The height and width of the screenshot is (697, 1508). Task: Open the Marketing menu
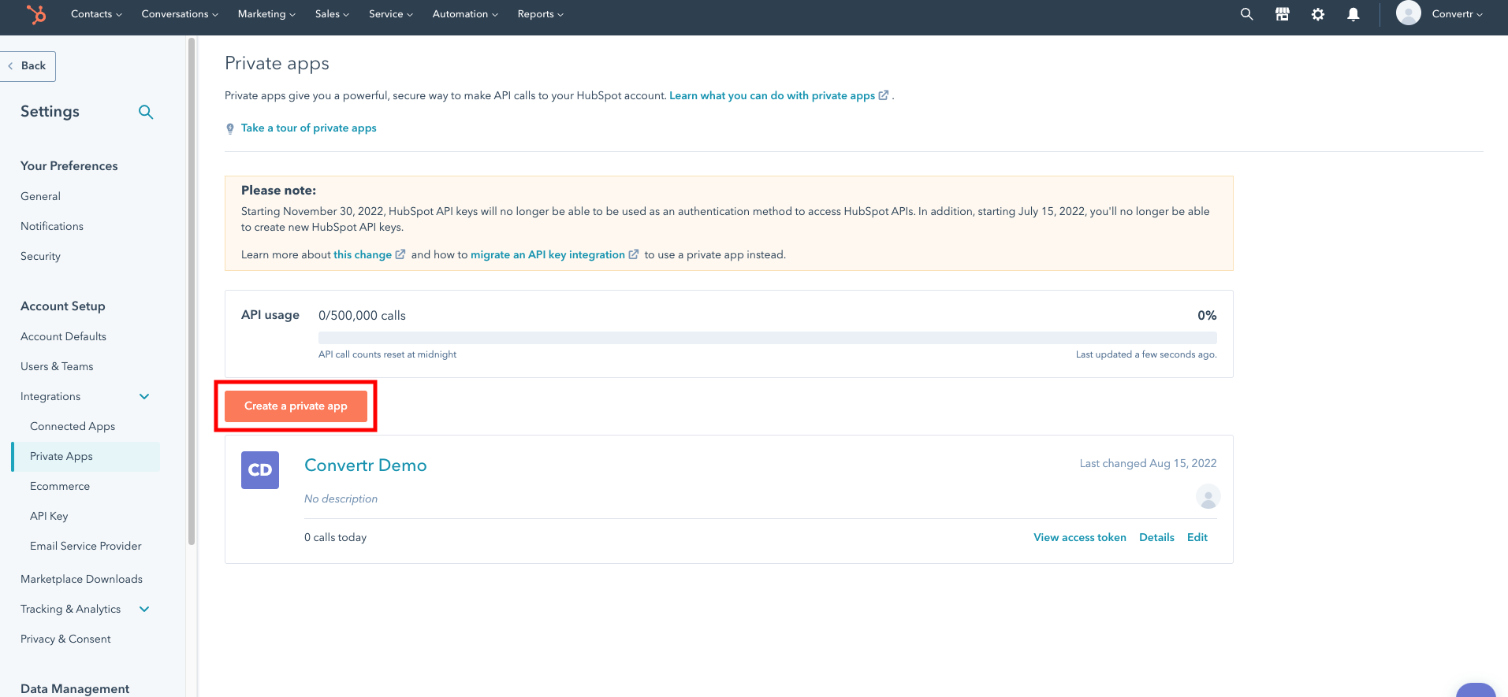[266, 14]
